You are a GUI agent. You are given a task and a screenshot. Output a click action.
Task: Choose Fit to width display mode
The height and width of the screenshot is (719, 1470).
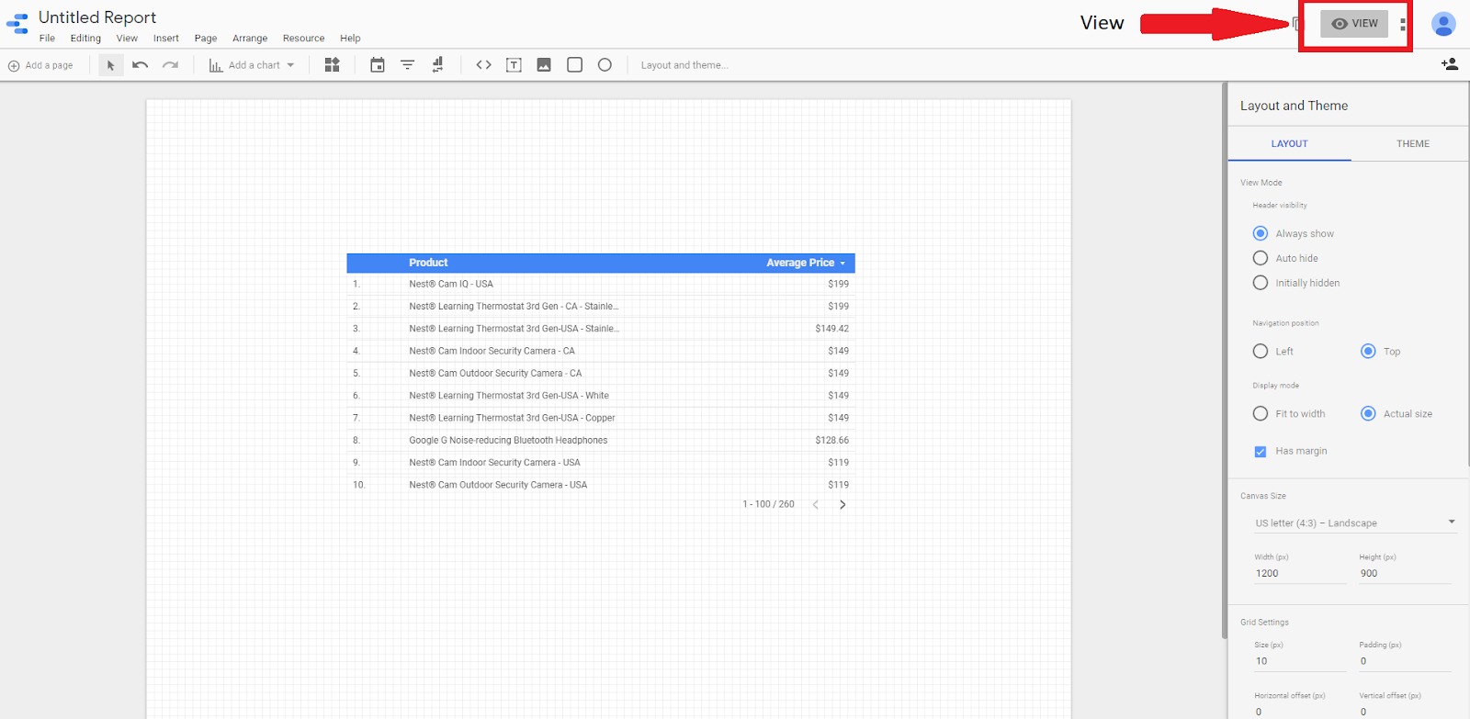(x=1261, y=413)
